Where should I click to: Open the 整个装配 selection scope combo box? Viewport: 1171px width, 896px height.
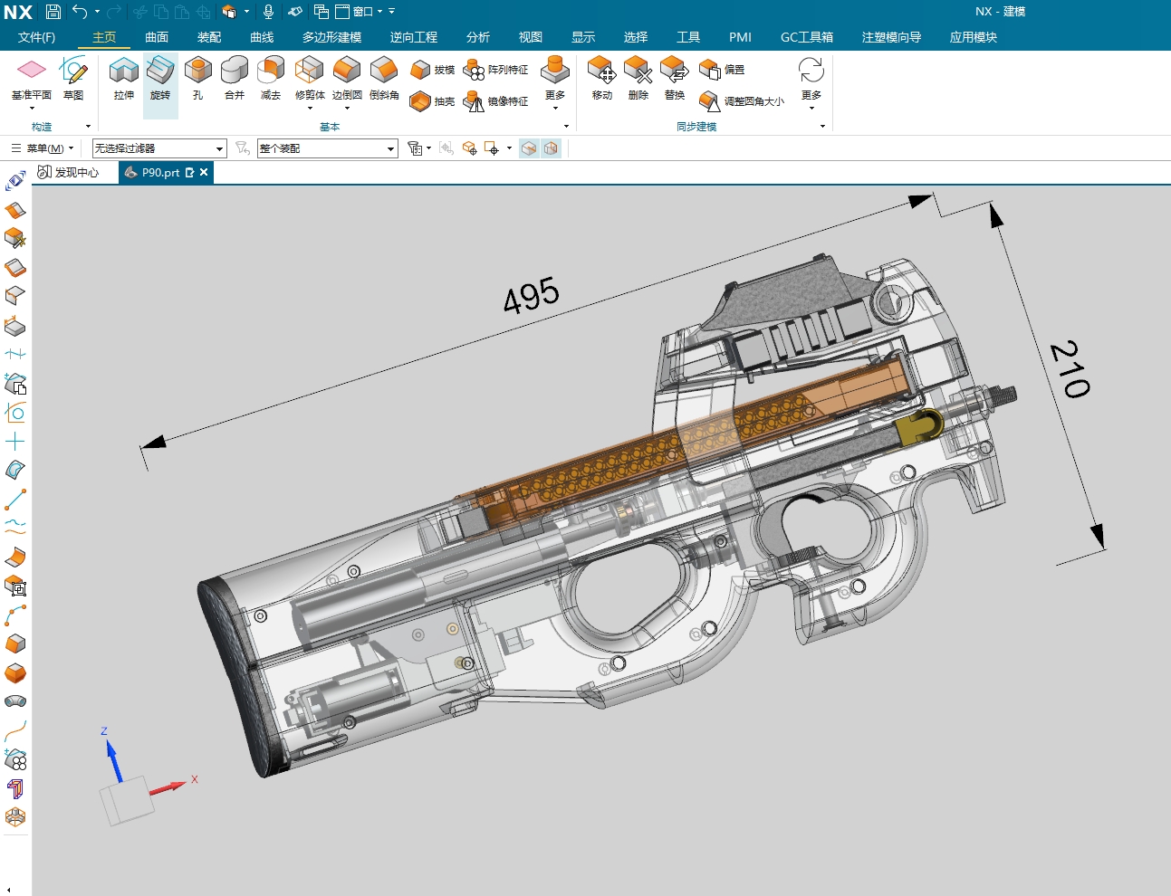tap(328, 148)
